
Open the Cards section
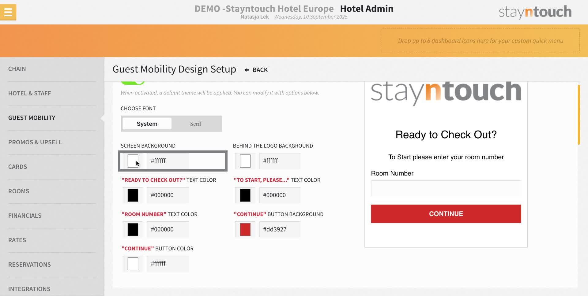tap(52, 167)
